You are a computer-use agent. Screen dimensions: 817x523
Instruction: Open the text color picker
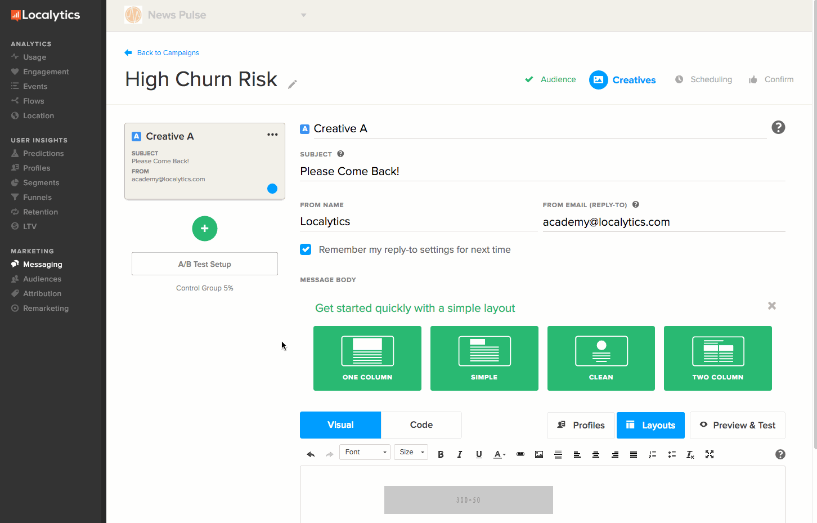[x=499, y=454]
